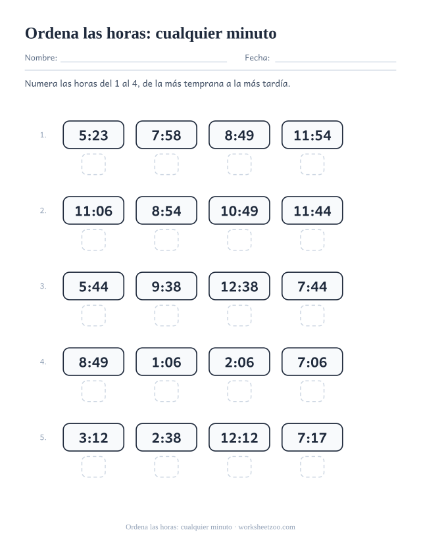Select the 3:12 time box
Screen dimensions: 421x545
click(x=93, y=437)
